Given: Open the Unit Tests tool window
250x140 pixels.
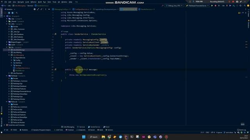Looking at the screenshot, I should pyautogui.click(x=59, y=130).
